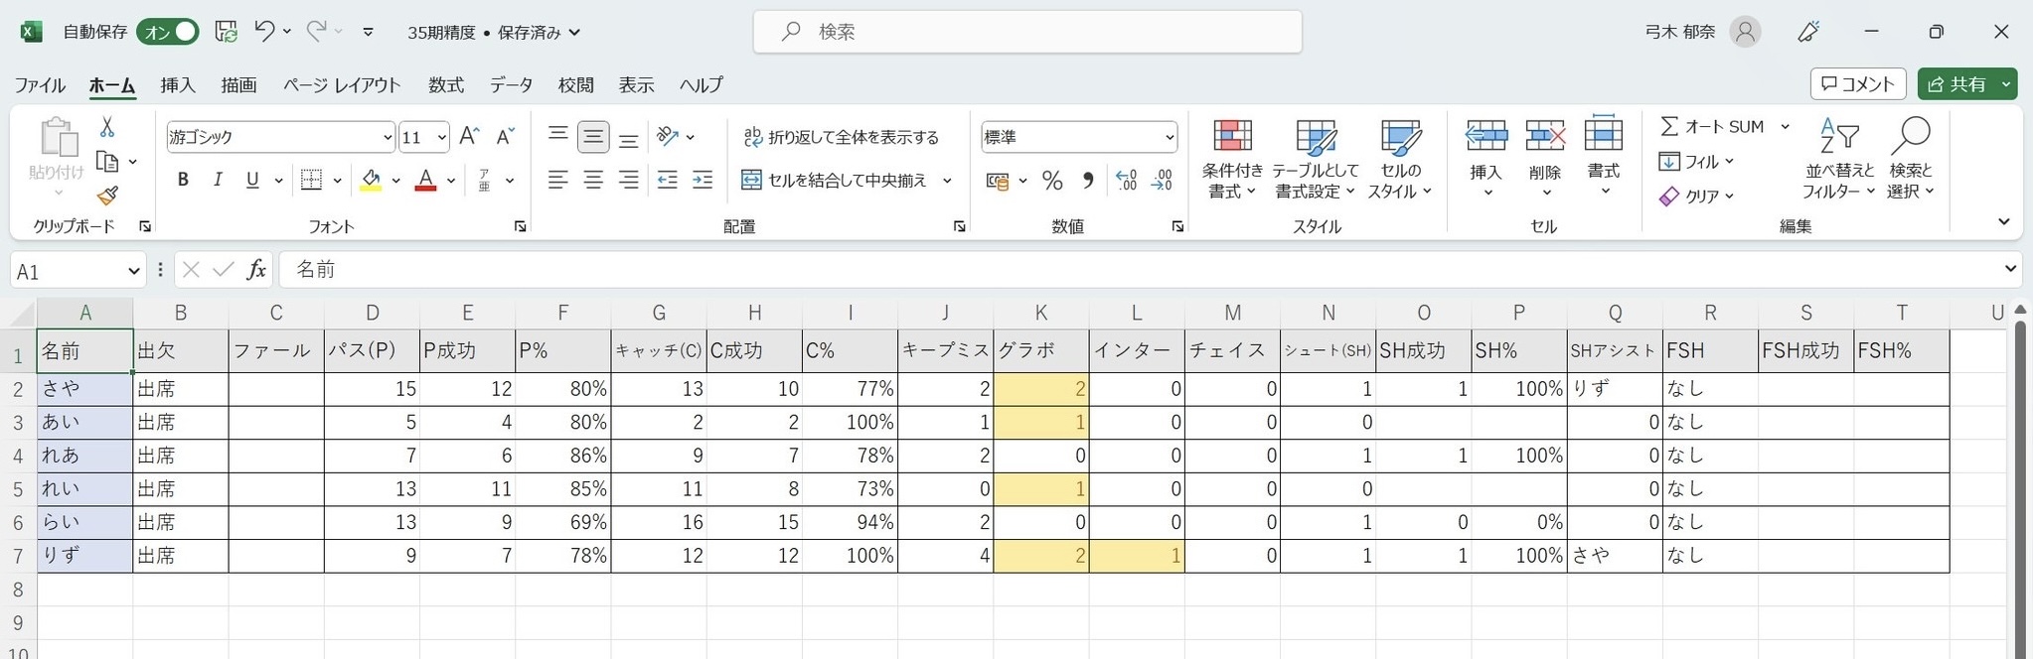This screenshot has width=2033, height=659.
Task: Click the Comments button
Action: click(1858, 84)
